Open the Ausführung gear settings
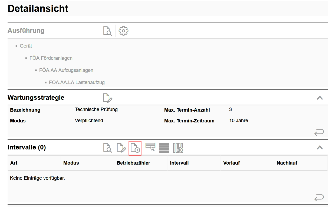Screen dimensions: 329x207 (x=123, y=31)
